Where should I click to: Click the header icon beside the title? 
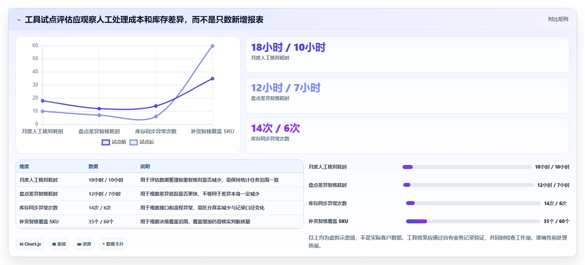click(x=19, y=20)
